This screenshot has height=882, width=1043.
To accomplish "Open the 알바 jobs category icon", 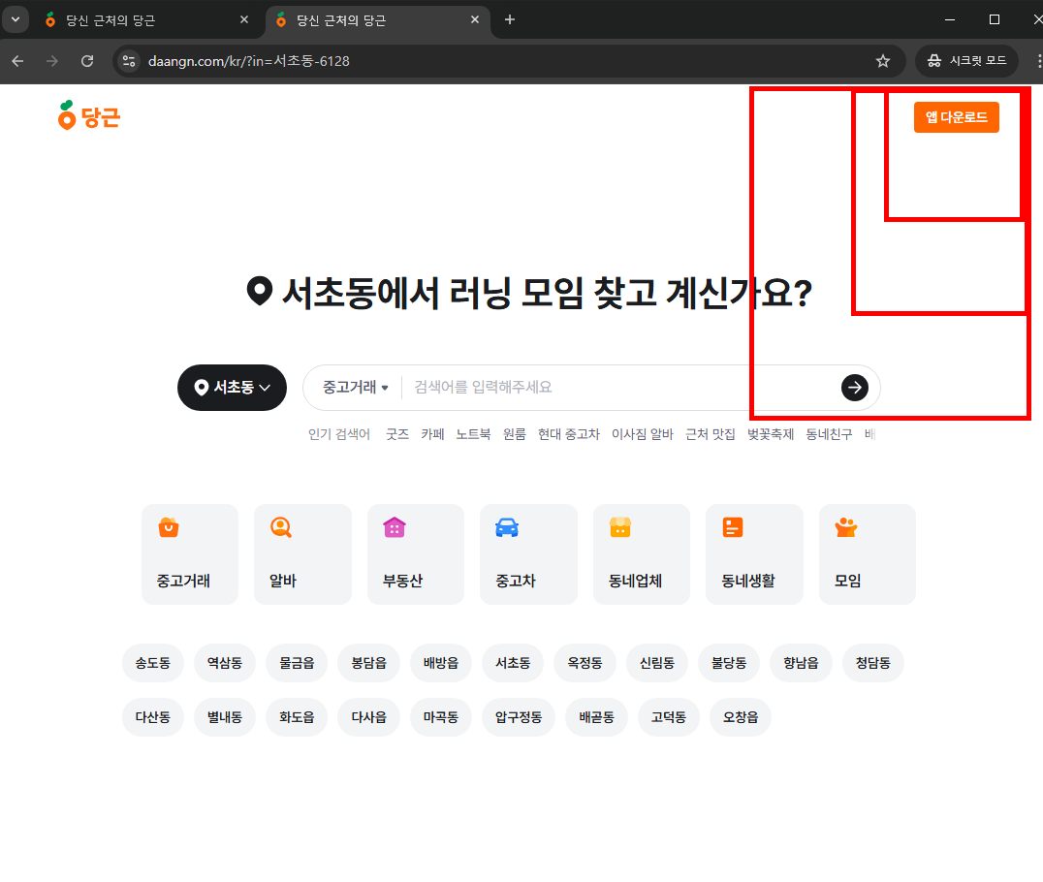I will click(302, 553).
